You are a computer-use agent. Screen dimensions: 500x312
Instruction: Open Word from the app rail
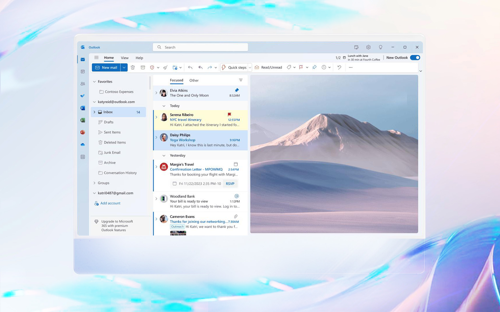[x=83, y=108]
